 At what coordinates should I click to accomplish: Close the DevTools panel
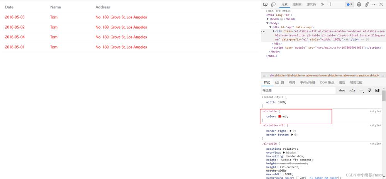point(381,4)
